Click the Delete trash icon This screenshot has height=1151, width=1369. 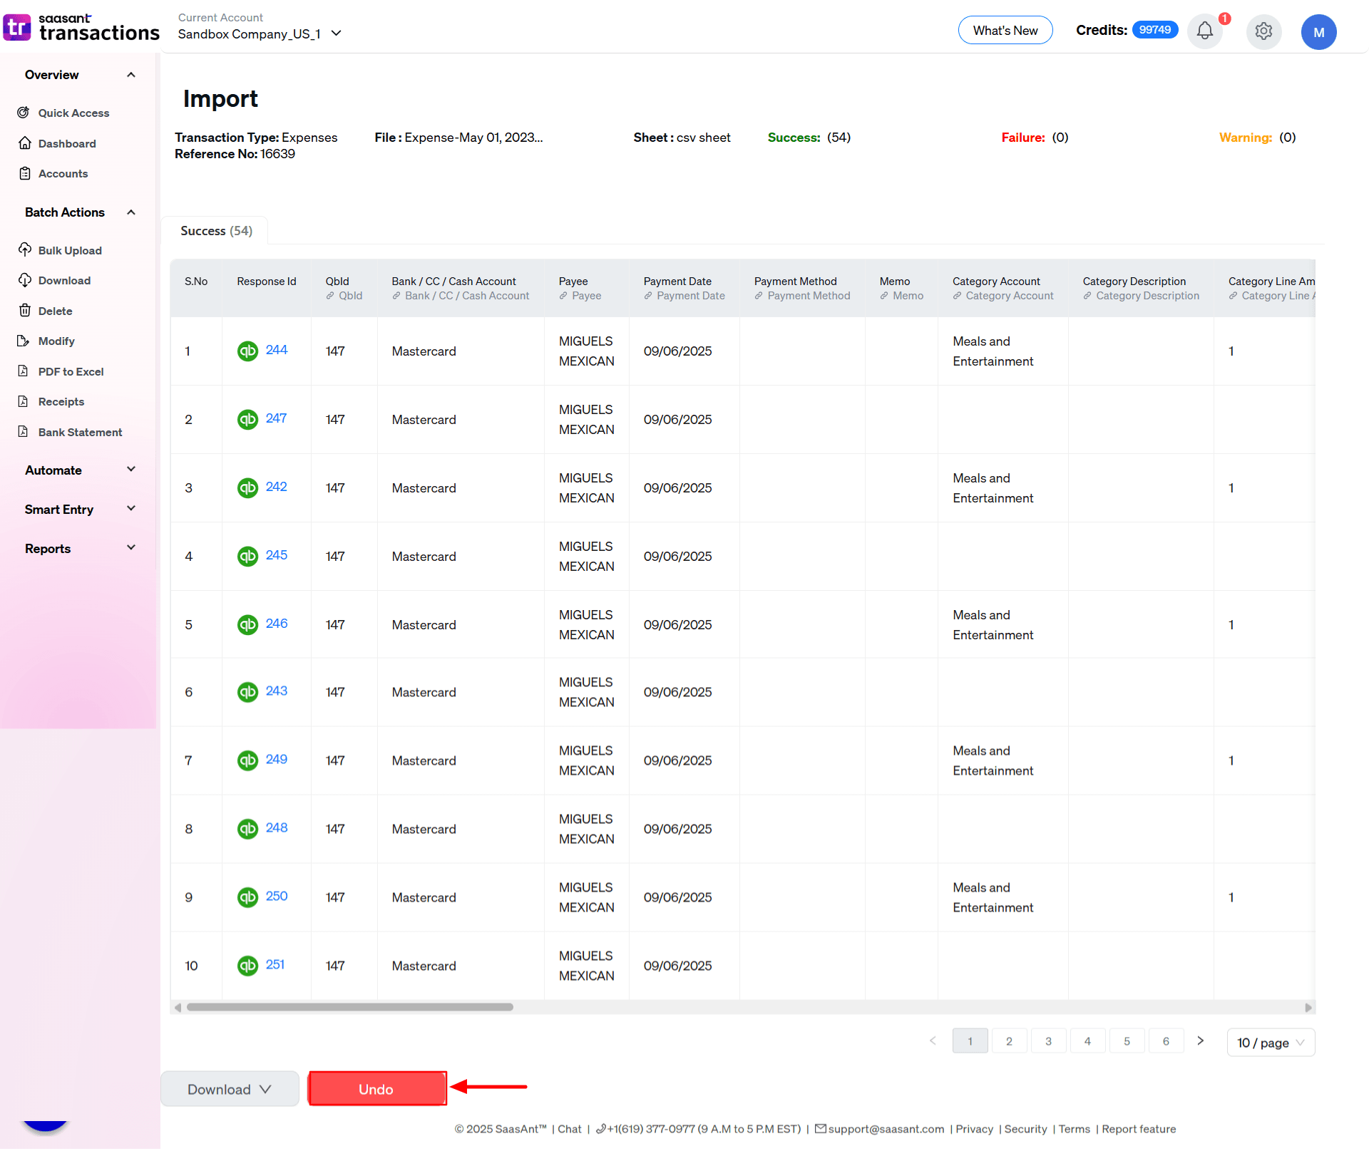24,311
